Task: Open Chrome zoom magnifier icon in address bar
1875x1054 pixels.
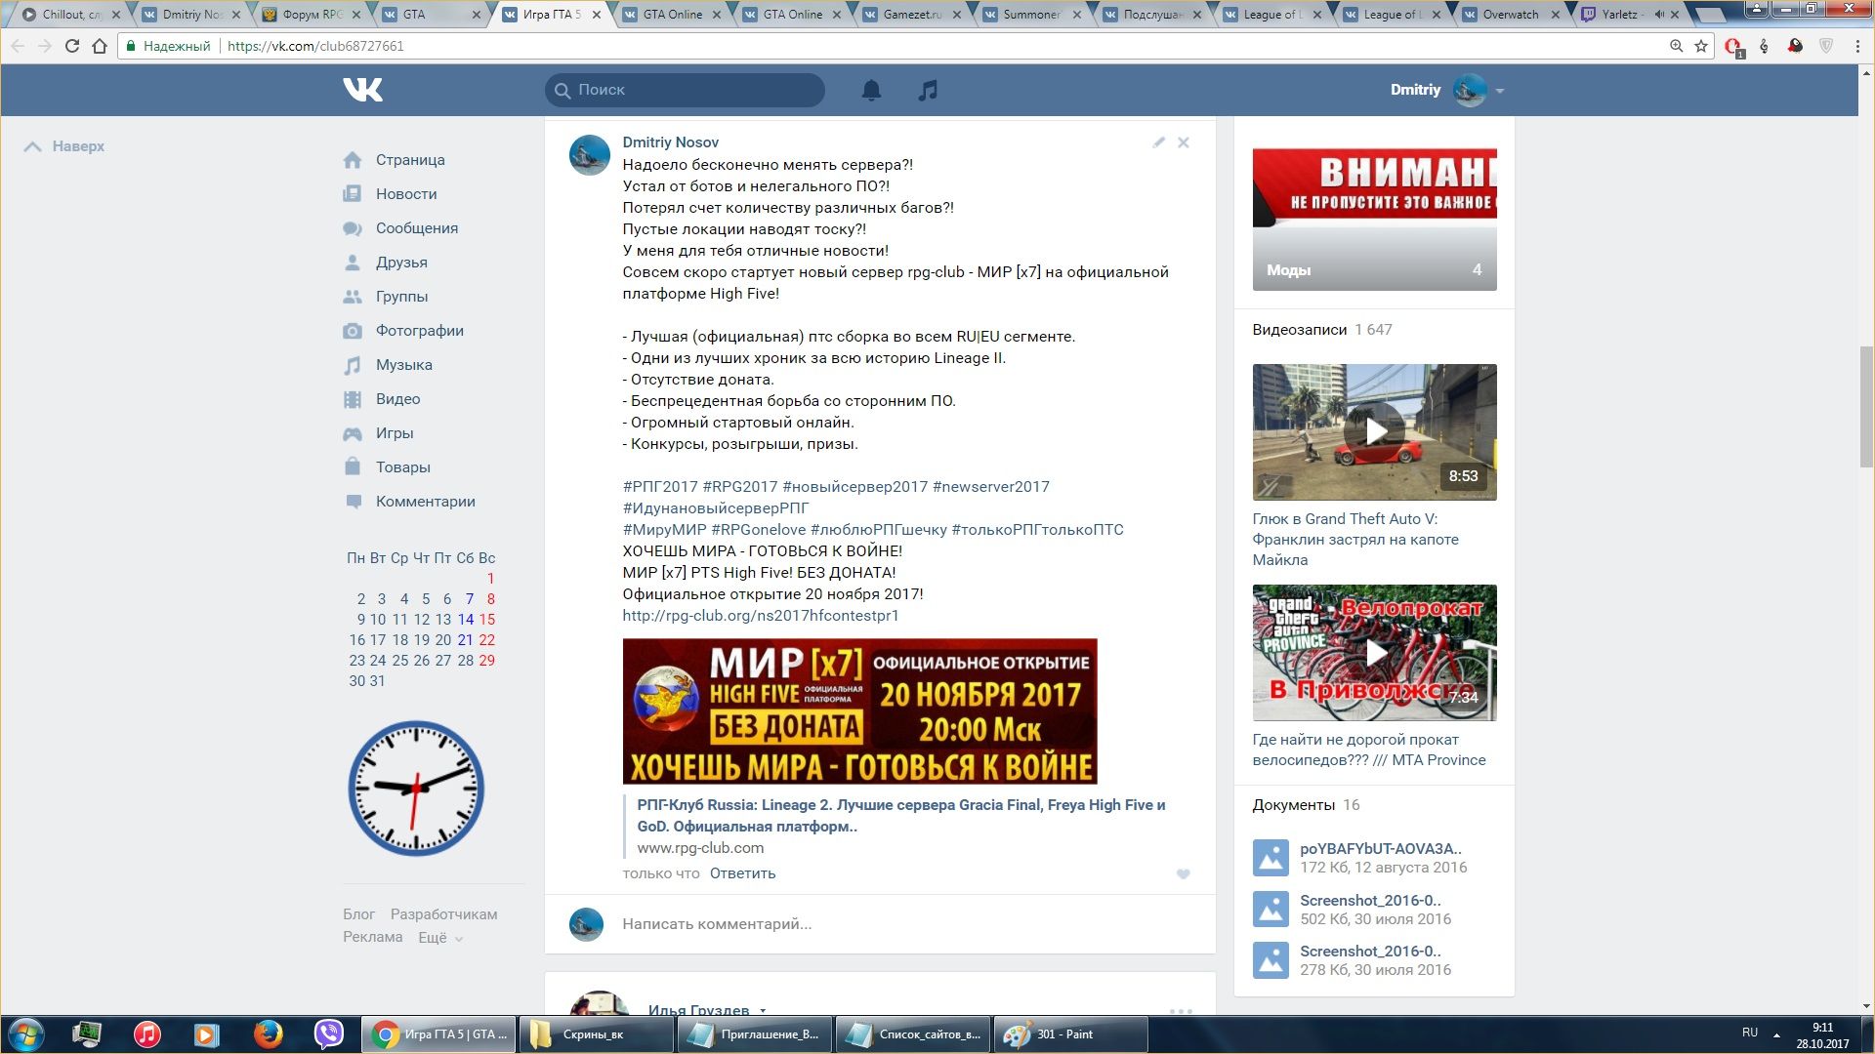Action: click(x=1676, y=46)
